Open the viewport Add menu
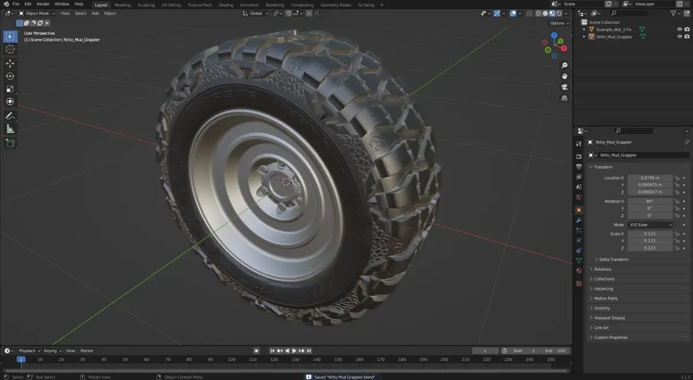This screenshot has width=693, height=380. click(95, 13)
